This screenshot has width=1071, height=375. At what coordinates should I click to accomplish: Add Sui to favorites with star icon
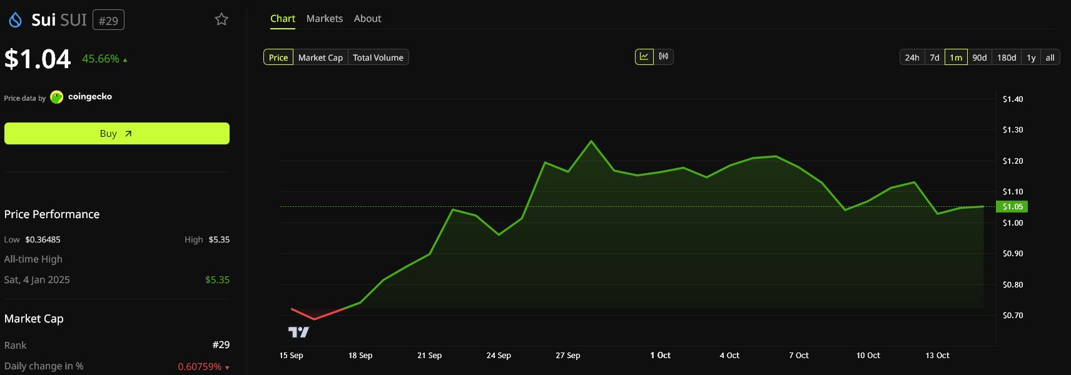tap(221, 19)
